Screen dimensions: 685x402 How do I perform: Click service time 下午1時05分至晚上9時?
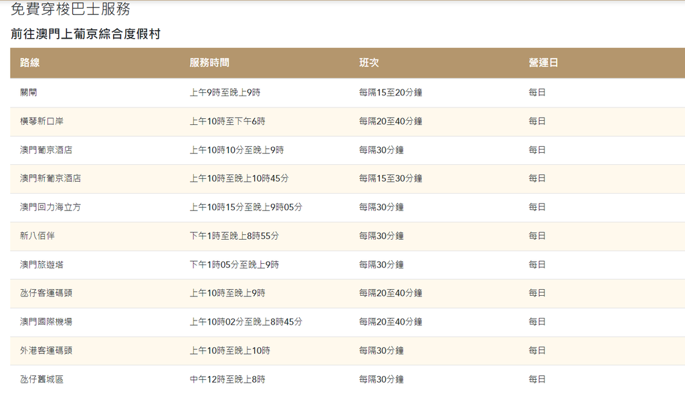click(234, 264)
